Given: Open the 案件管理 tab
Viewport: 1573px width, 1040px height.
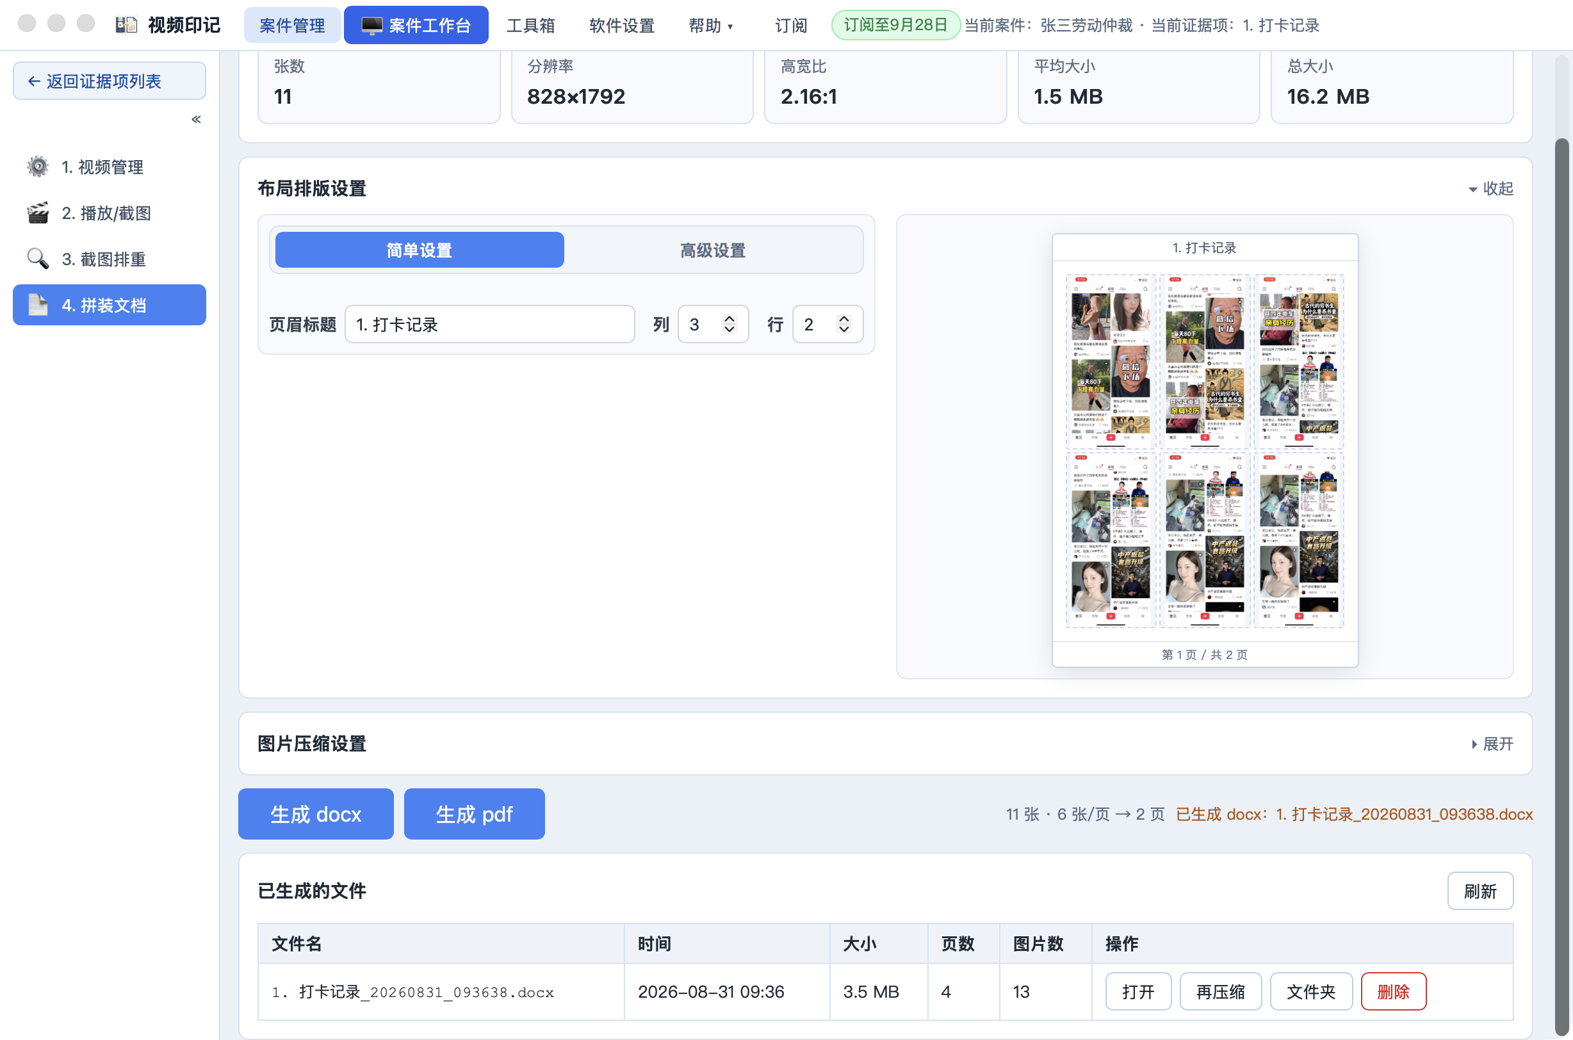Looking at the screenshot, I should (292, 25).
